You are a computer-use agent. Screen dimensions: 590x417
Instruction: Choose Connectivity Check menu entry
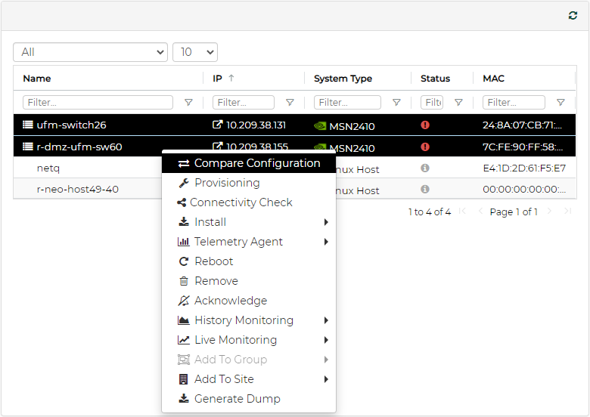pos(249,202)
